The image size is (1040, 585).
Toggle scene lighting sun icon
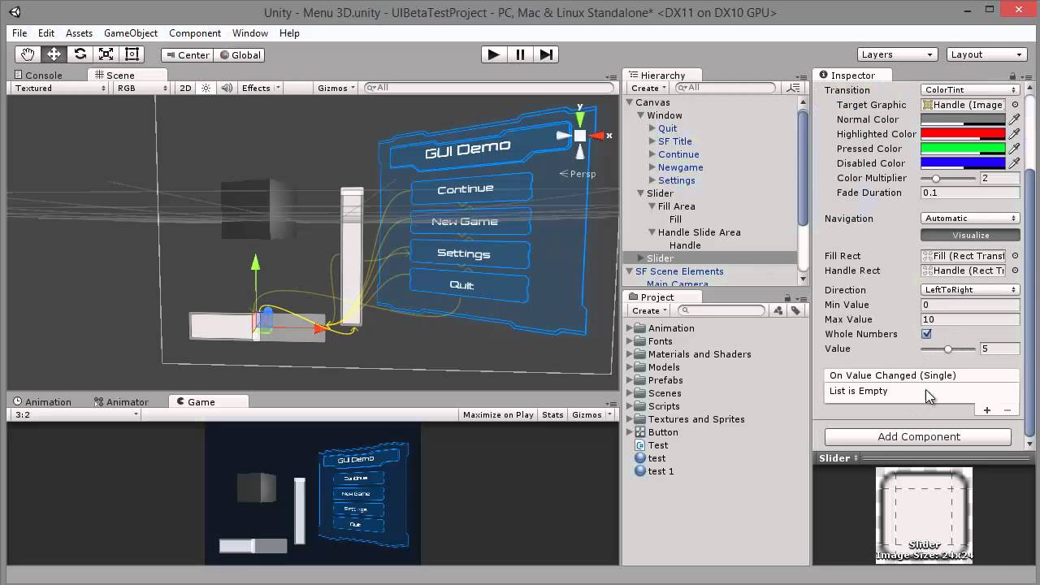206,88
